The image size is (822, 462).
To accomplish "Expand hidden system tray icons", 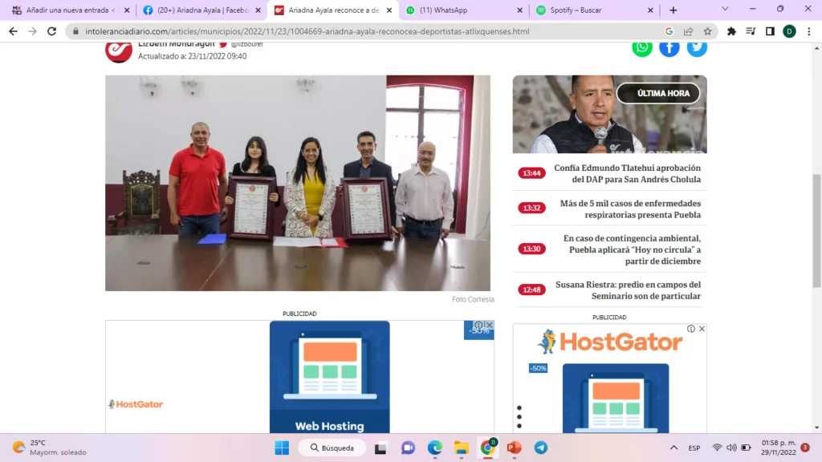I will click(x=673, y=448).
